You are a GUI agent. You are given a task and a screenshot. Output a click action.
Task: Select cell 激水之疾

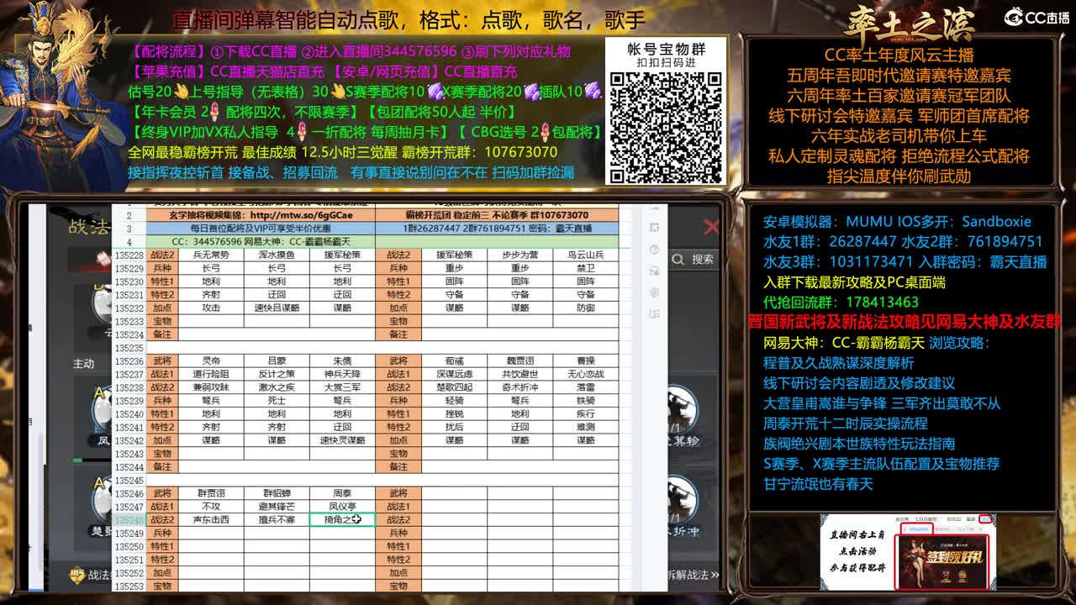coord(277,387)
